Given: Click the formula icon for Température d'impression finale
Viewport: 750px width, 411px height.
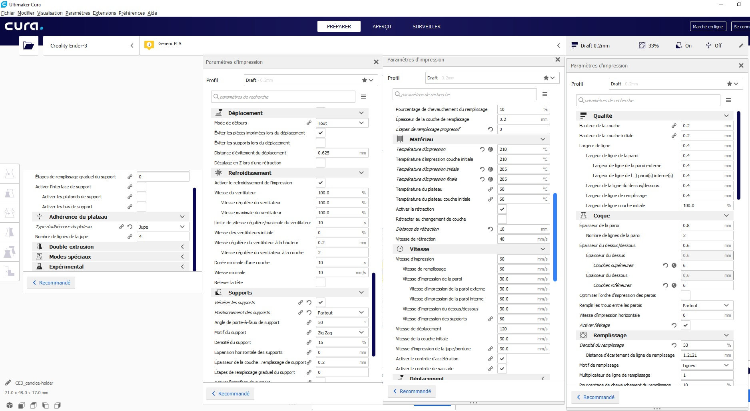Looking at the screenshot, I should coord(491,179).
